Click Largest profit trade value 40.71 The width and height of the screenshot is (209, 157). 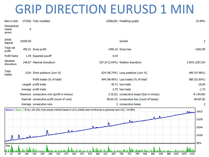pos(115,84)
